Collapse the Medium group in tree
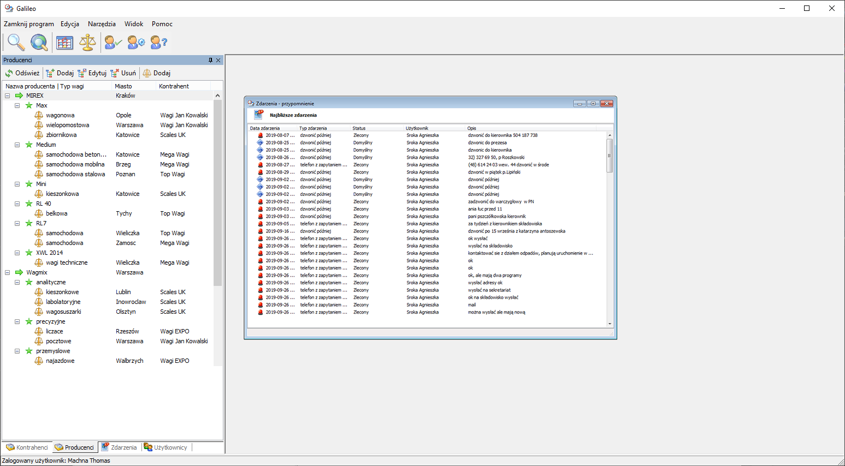This screenshot has height=466, width=845. click(x=17, y=145)
